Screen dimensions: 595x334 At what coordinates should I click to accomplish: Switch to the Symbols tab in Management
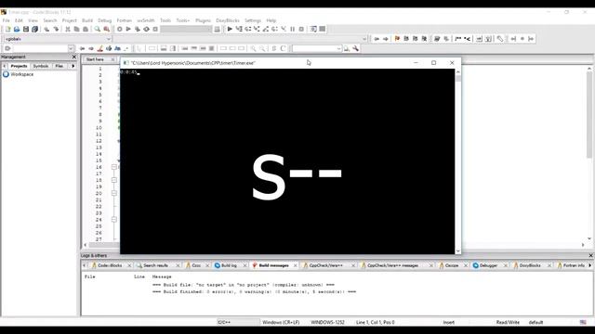(41, 66)
